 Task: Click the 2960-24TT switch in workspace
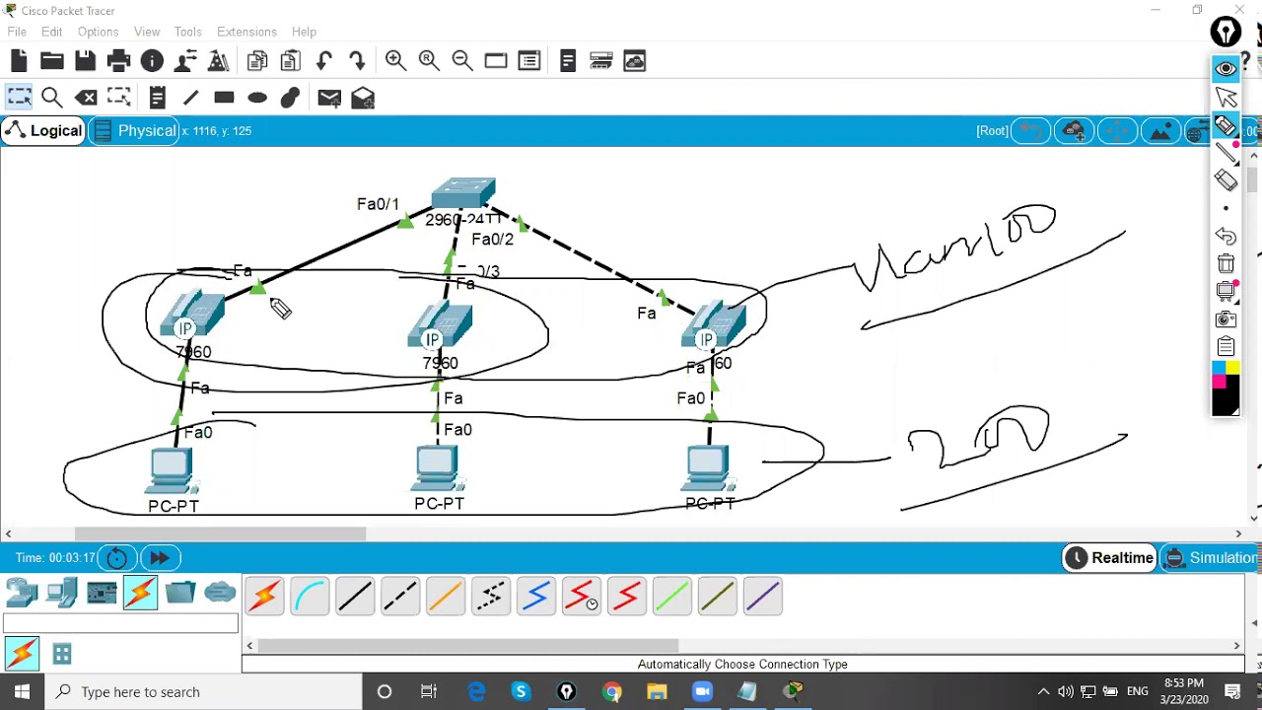pyautogui.click(x=463, y=193)
